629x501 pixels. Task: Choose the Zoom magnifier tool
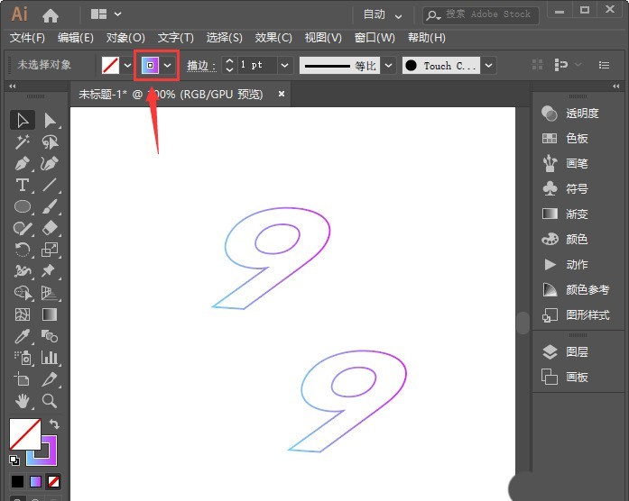pos(50,401)
